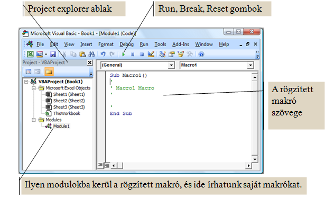Click the Modules folder label
325x197 pixels.
click(53, 120)
